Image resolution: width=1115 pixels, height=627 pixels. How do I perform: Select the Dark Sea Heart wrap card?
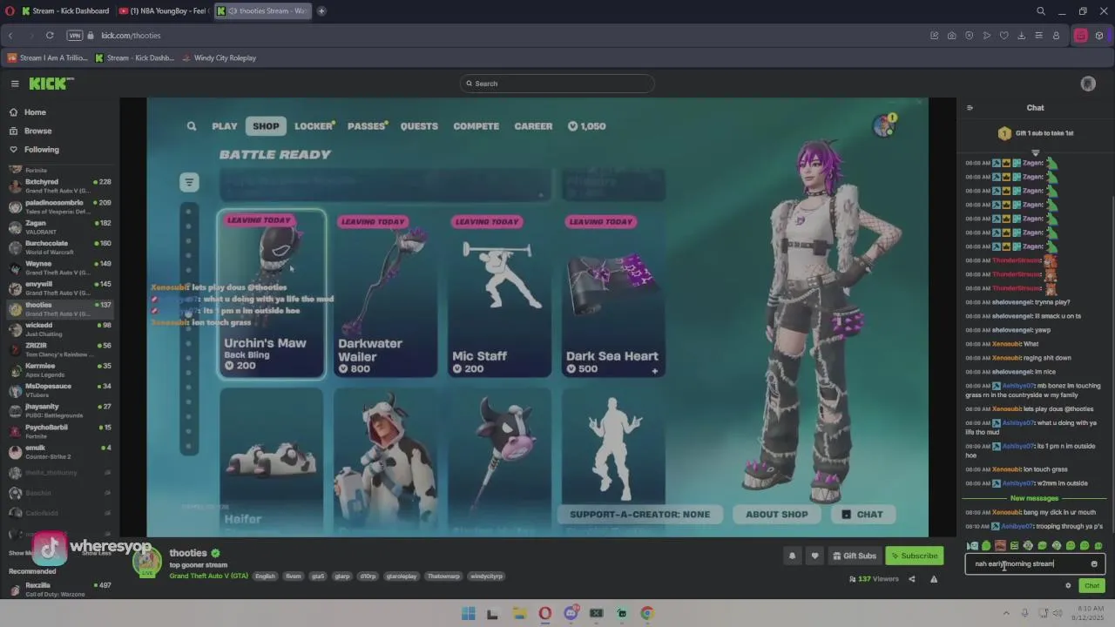pyautogui.click(x=613, y=294)
